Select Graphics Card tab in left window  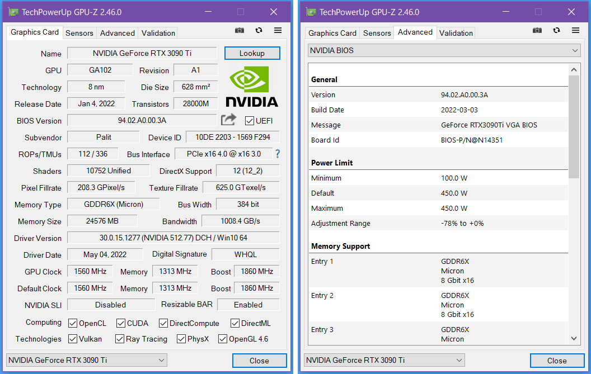point(35,32)
